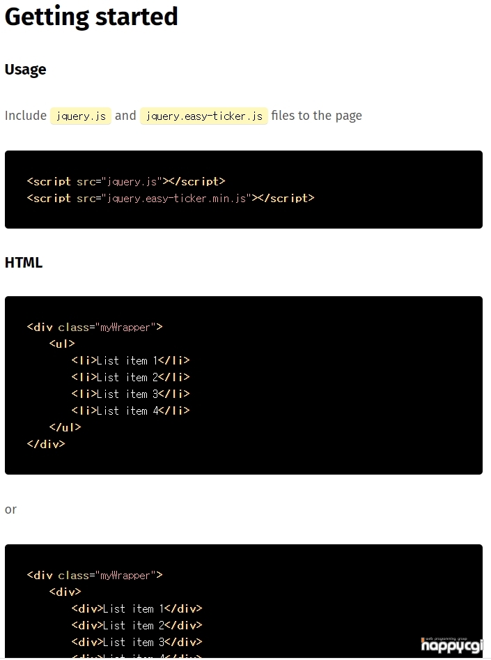Select the jquery.easy-ticker.js inline code tag
The height and width of the screenshot is (660, 491).
(204, 116)
